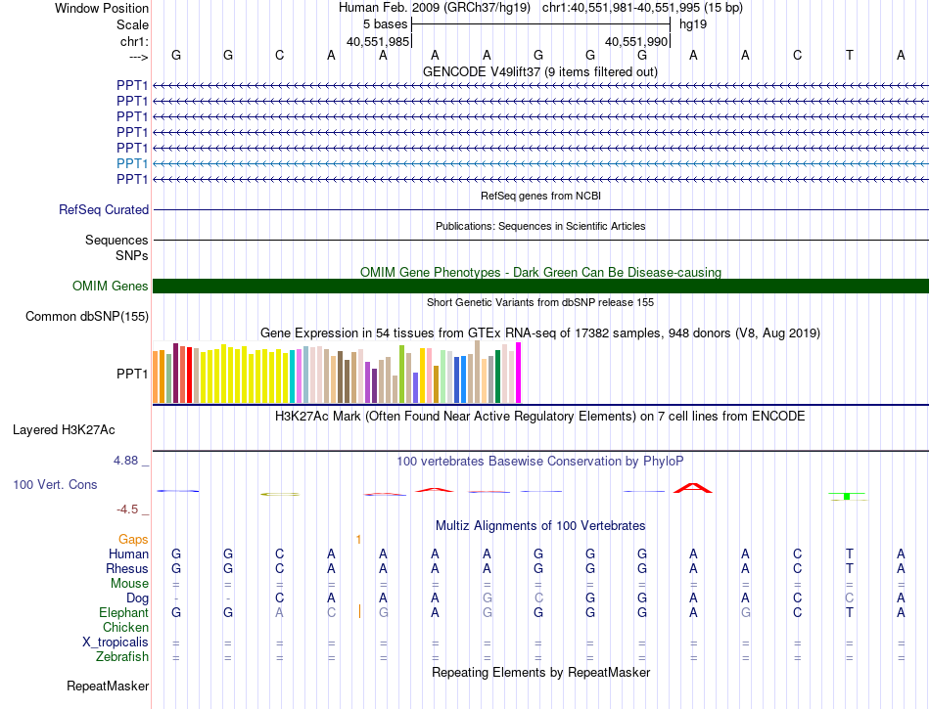Select the yellow-green GTEx expression bar
Image resolution: width=930 pixels, height=709 pixels.
click(401, 375)
